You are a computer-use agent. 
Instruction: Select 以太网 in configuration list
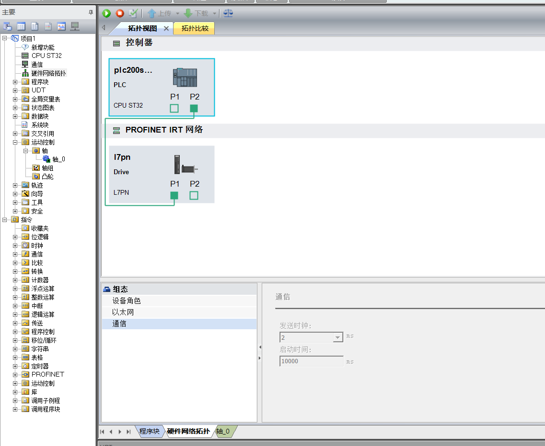pos(179,312)
